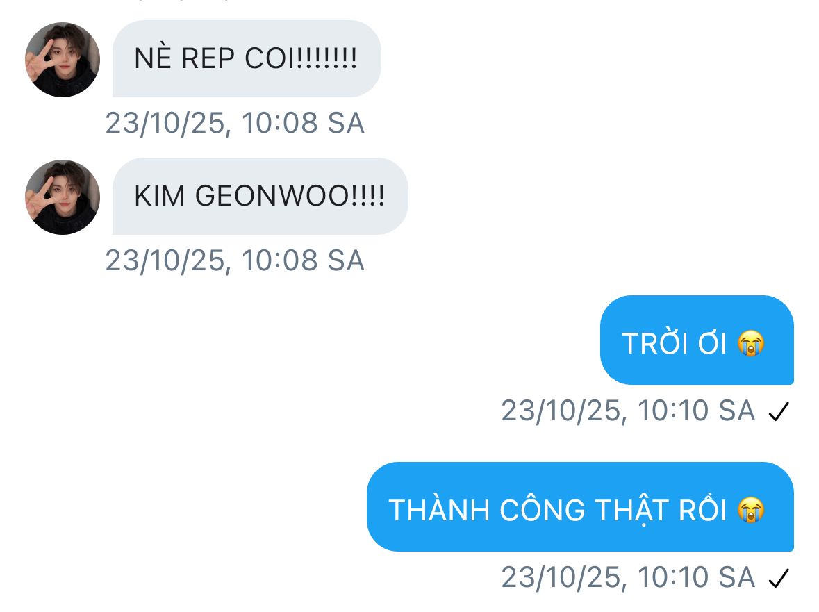
Task: Click the word RỒI in last message
Action: (702, 508)
